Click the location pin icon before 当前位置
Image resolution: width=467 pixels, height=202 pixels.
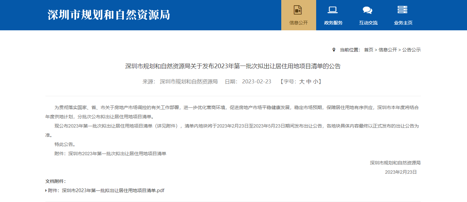pos(334,50)
